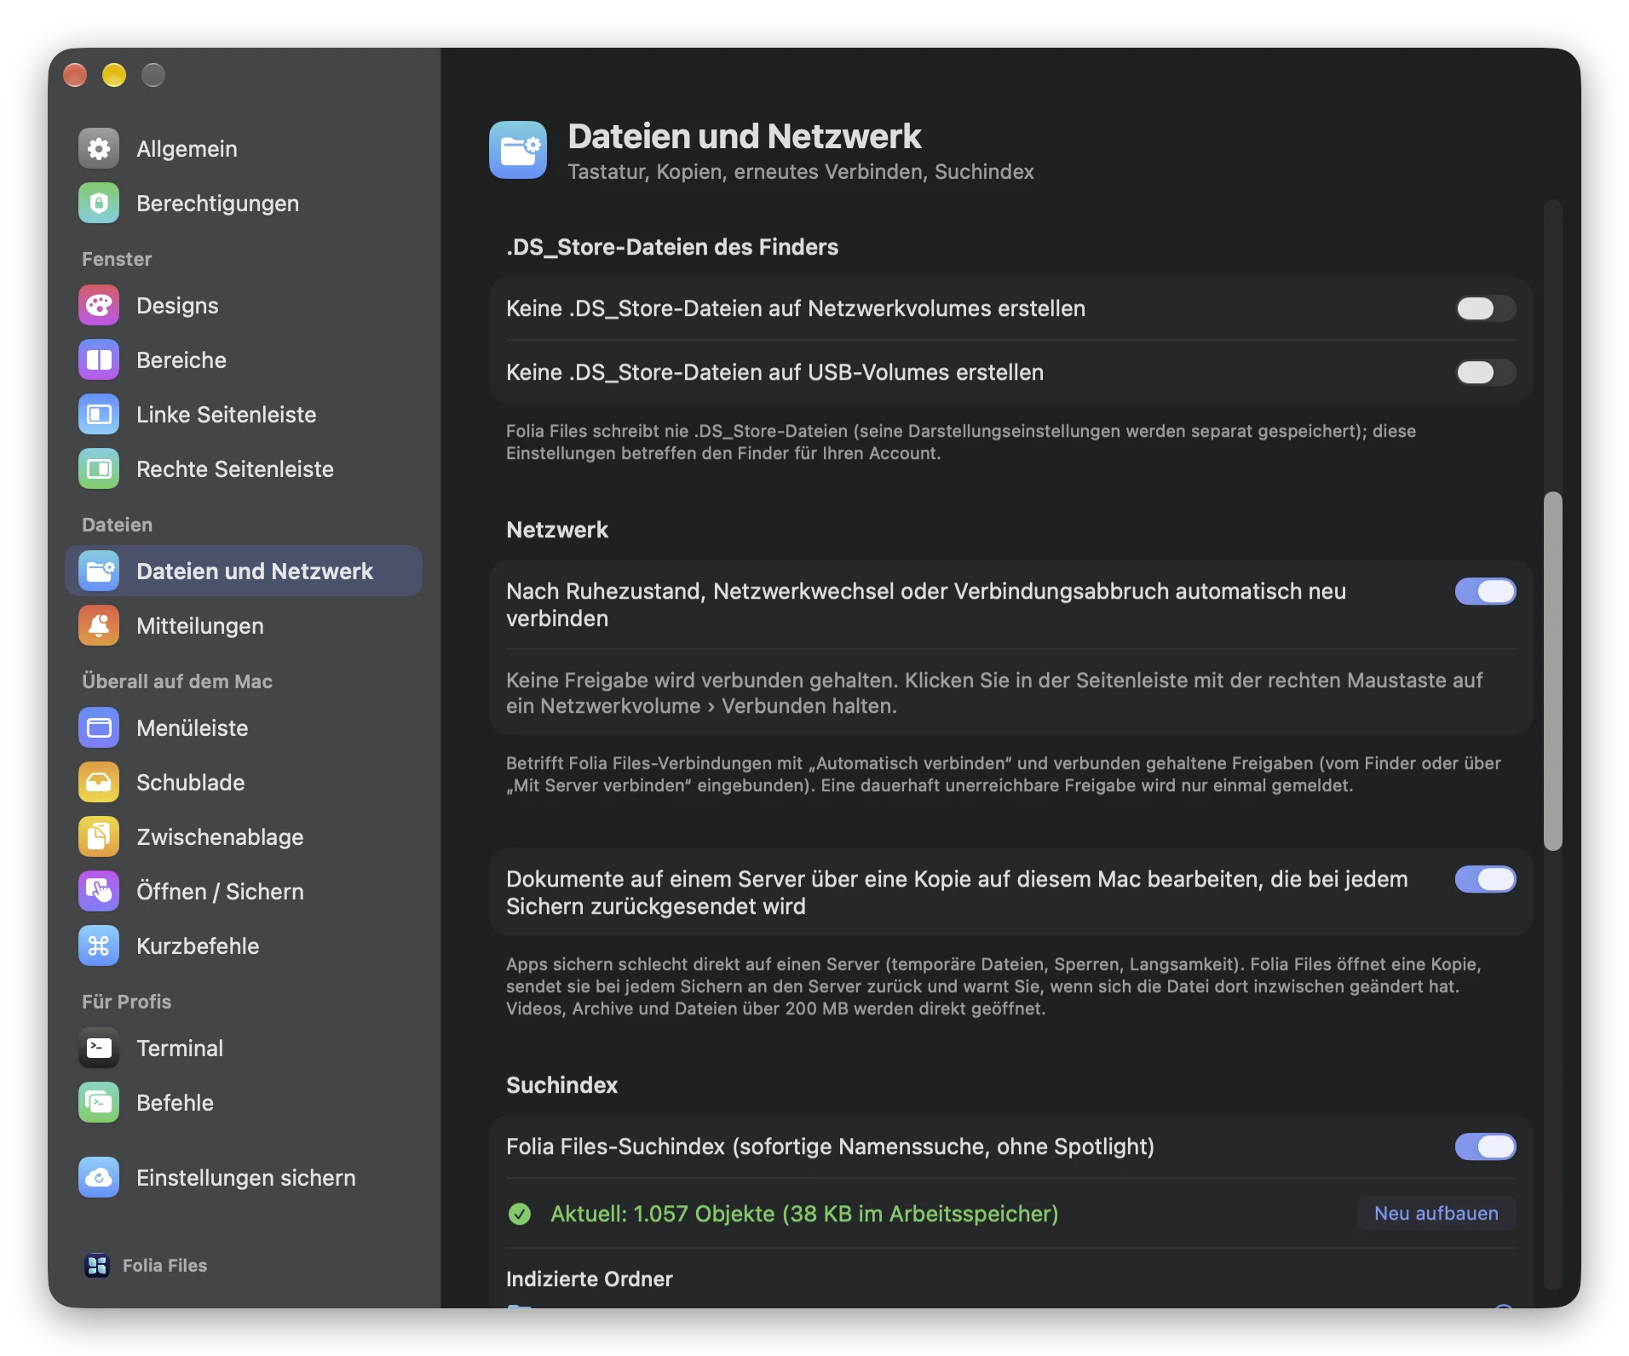Click the Bereiche panes icon
The width and height of the screenshot is (1629, 1356).
pos(99,360)
